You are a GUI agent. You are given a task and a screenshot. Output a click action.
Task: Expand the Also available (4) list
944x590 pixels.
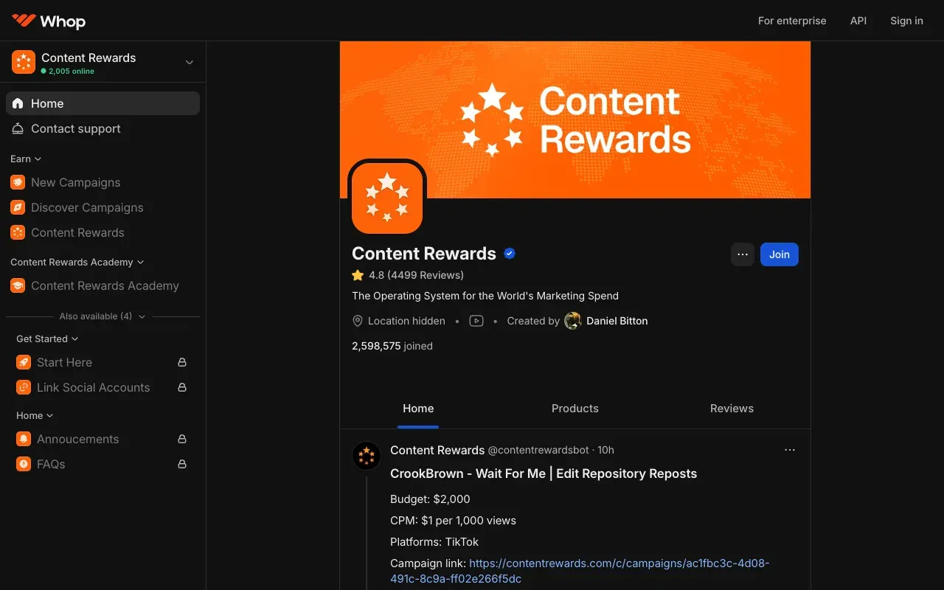click(103, 316)
